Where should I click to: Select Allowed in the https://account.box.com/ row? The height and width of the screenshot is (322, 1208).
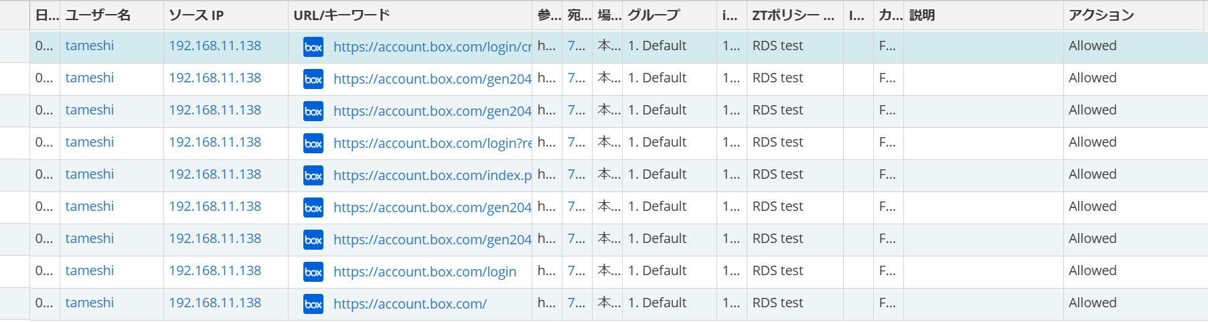click(x=1092, y=303)
